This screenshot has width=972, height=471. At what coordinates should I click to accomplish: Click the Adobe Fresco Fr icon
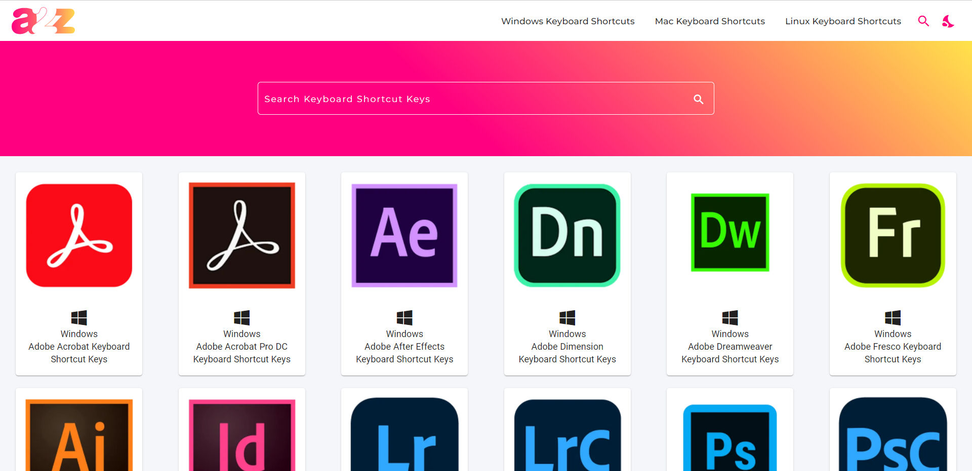click(x=893, y=236)
